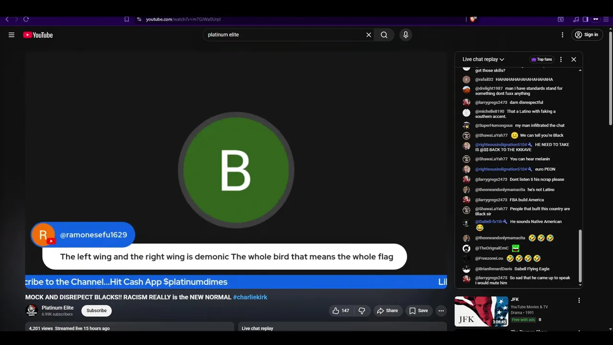Viewport: 613px width, 345px height.
Task: Close the live chat replay panel
Action: click(x=574, y=59)
